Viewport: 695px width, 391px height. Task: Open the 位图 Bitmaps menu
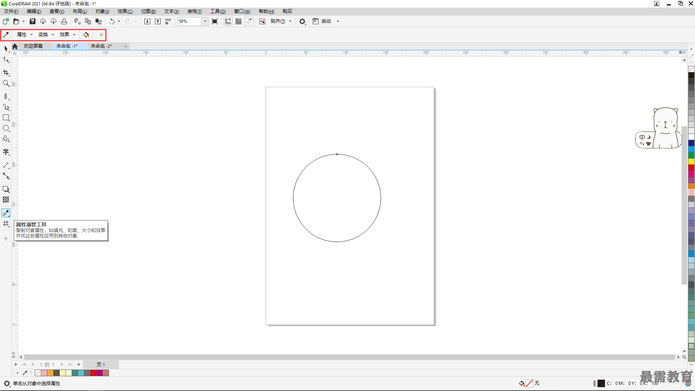[148, 11]
